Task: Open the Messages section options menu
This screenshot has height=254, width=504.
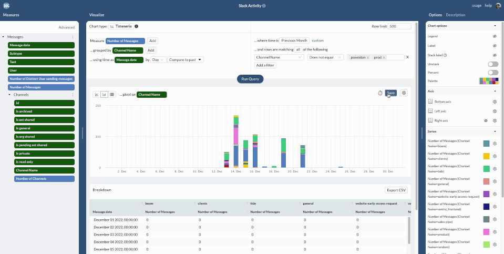Action: 73,37
